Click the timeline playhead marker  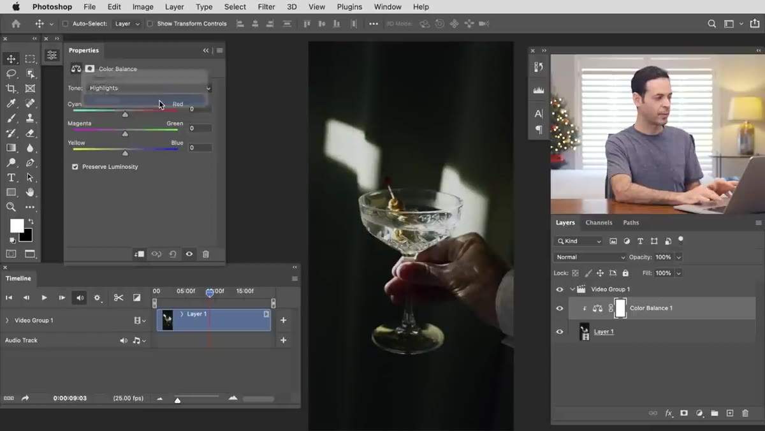[210, 292]
